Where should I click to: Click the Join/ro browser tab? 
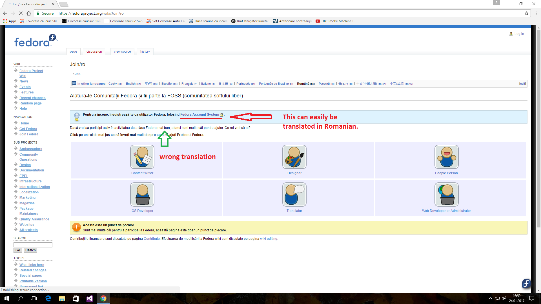(x=30, y=4)
